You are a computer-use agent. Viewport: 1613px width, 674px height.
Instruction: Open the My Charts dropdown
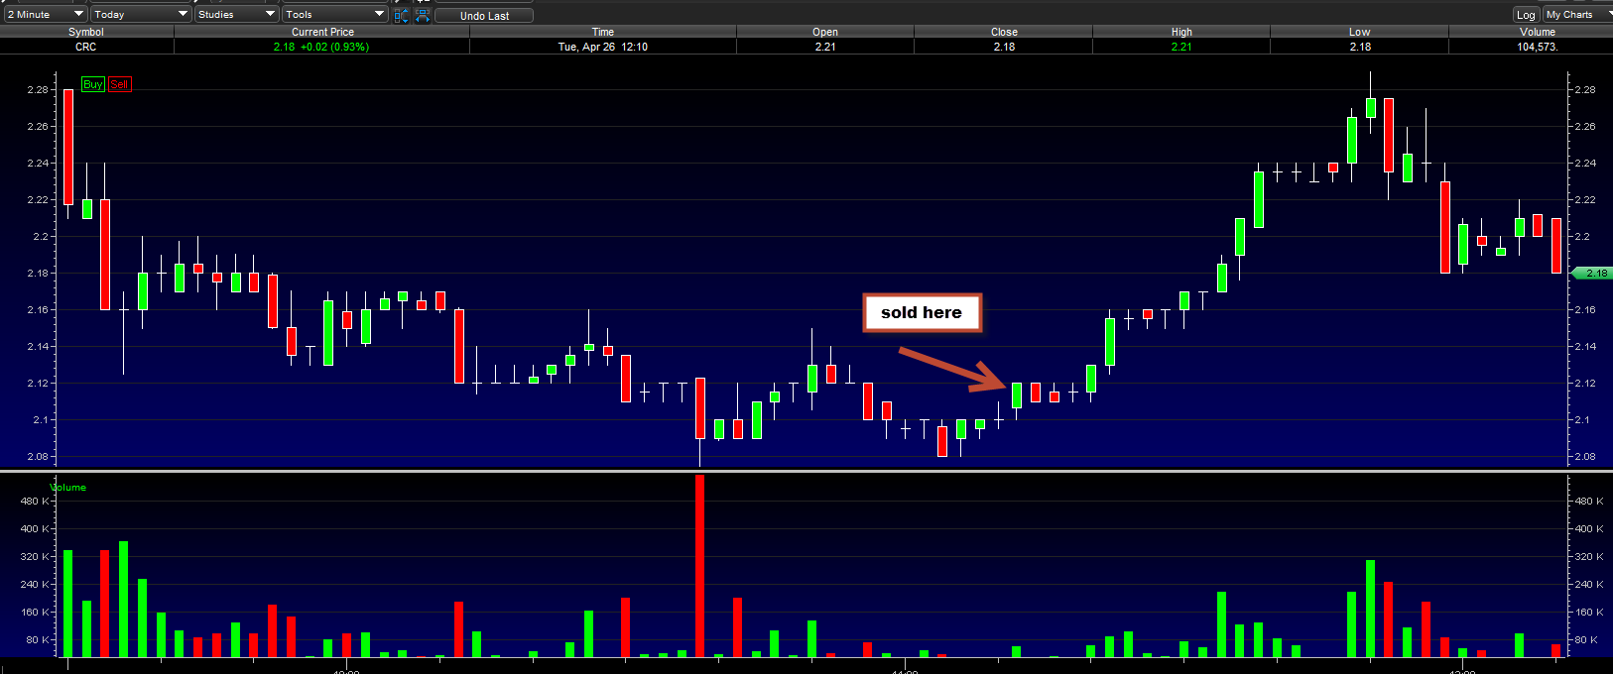point(1577,14)
